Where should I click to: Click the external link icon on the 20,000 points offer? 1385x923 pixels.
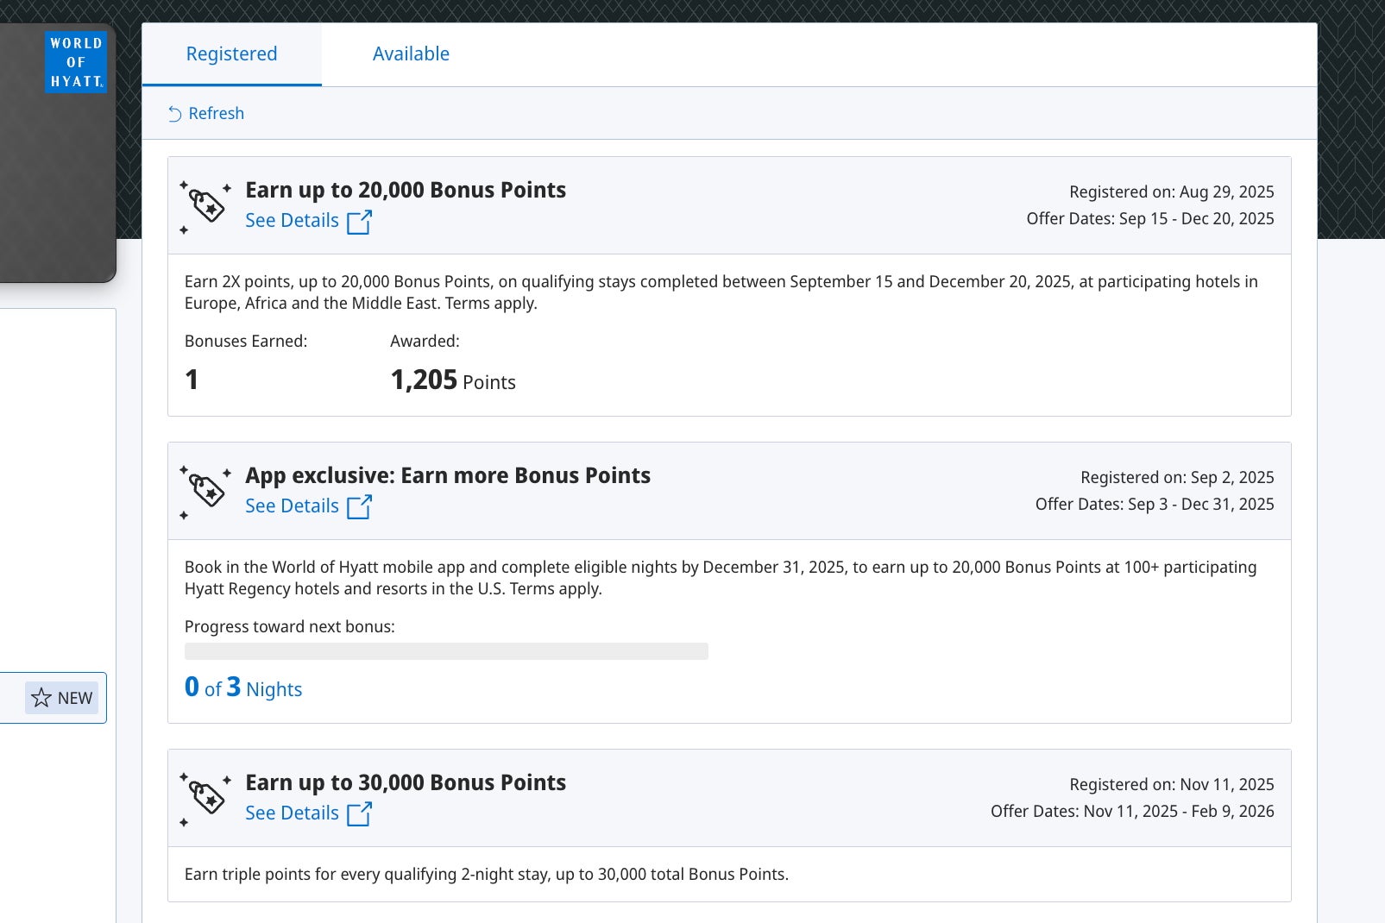click(x=359, y=223)
